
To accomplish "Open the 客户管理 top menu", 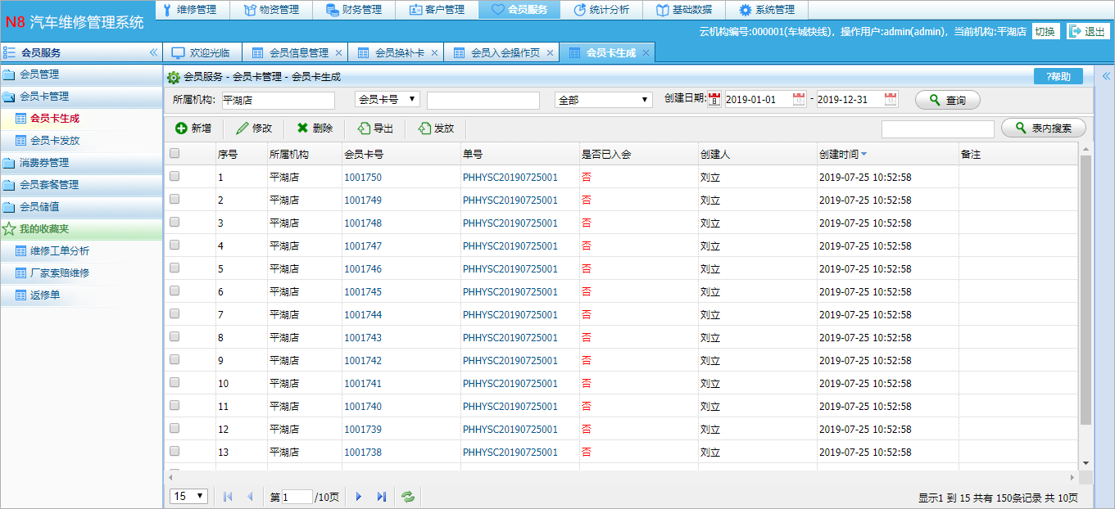I will tap(437, 10).
